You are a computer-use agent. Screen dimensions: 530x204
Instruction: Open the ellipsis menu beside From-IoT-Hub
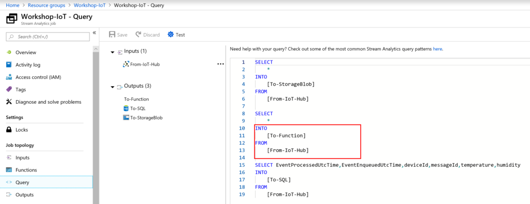click(x=220, y=64)
